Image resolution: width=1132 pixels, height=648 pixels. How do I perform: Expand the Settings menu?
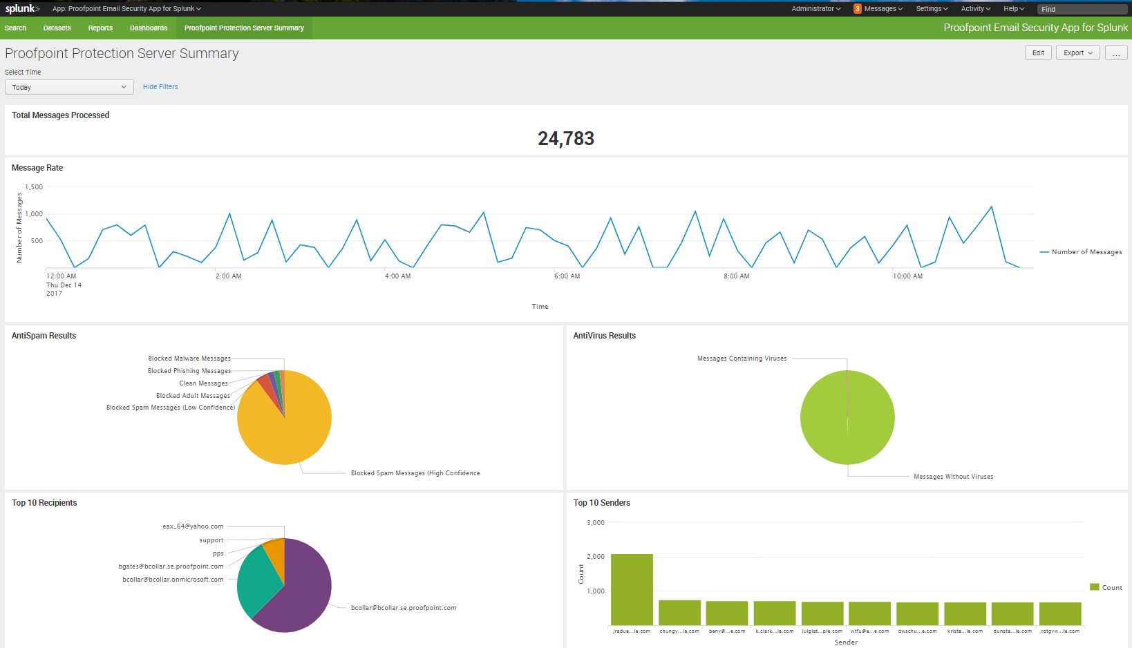click(932, 9)
